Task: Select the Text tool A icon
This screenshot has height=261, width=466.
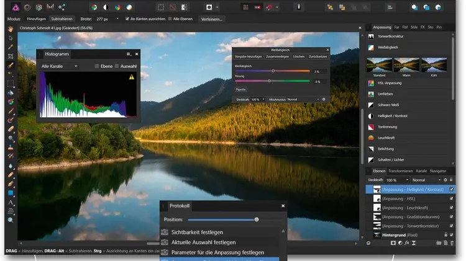Action: point(11,202)
